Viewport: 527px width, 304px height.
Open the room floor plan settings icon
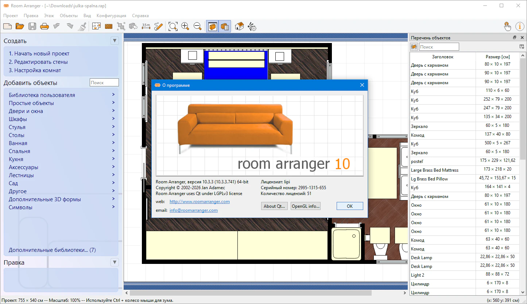[96, 26]
